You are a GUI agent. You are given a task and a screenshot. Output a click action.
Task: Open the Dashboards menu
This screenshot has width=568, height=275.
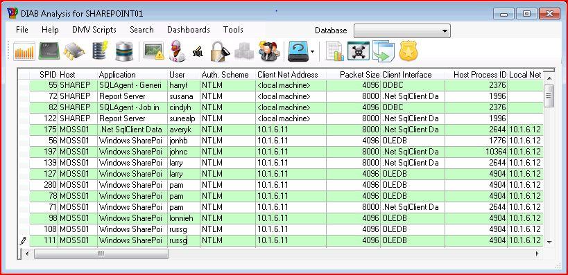click(189, 30)
